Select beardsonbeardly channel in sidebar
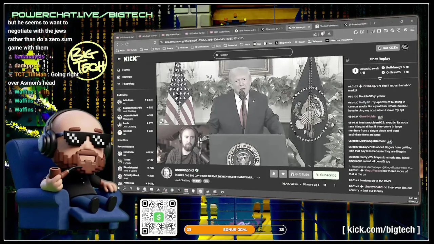This screenshot has height=244, width=434. 135,109
